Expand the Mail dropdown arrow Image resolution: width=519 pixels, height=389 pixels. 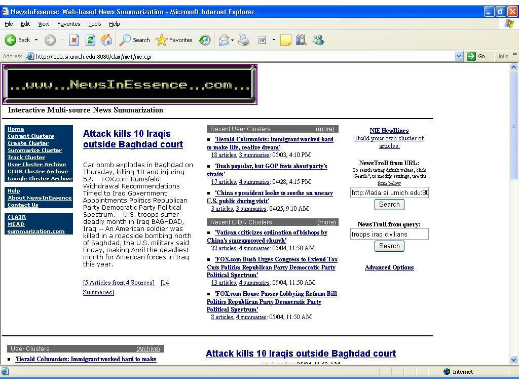[x=232, y=40]
